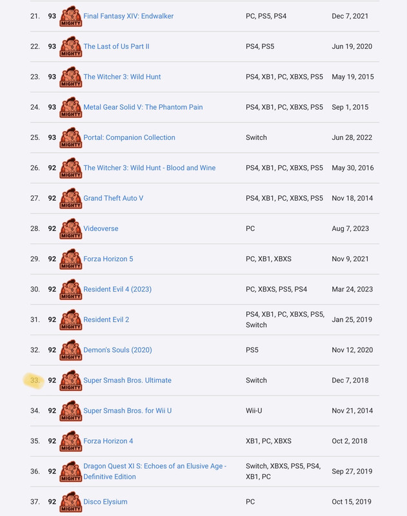Visit Demon's Souls (2020) page
The image size is (407, 516).
point(117,350)
